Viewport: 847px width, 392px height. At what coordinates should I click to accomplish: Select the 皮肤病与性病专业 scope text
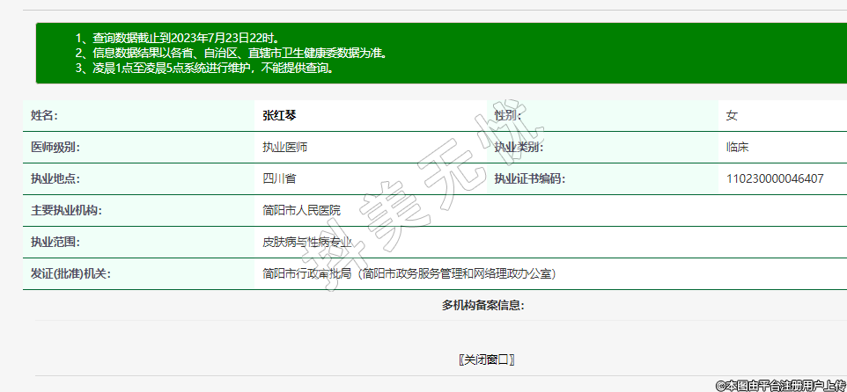(307, 242)
